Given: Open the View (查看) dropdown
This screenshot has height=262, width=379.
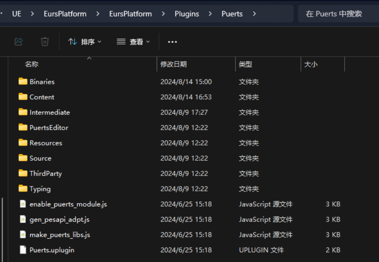Looking at the screenshot, I should pos(133,42).
